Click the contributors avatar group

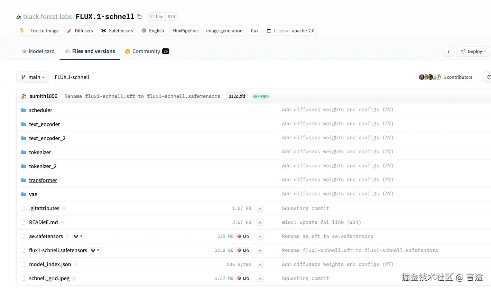430,77
